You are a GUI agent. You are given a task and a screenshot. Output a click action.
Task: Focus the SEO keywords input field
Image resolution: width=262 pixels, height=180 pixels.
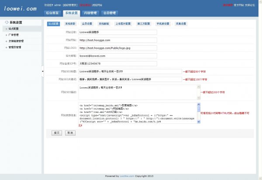[130, 79]
